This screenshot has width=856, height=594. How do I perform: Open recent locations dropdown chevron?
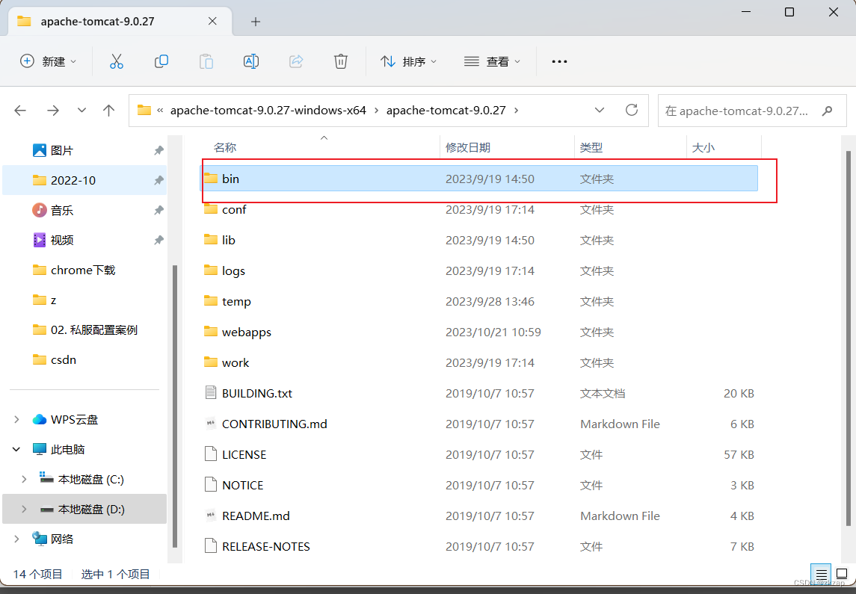[x=81, y=111]
